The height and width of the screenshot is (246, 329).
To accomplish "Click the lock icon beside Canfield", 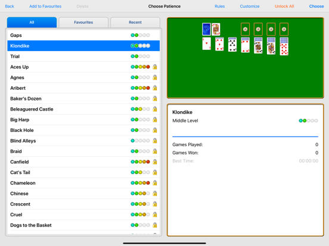I will [x=155, y=162].
